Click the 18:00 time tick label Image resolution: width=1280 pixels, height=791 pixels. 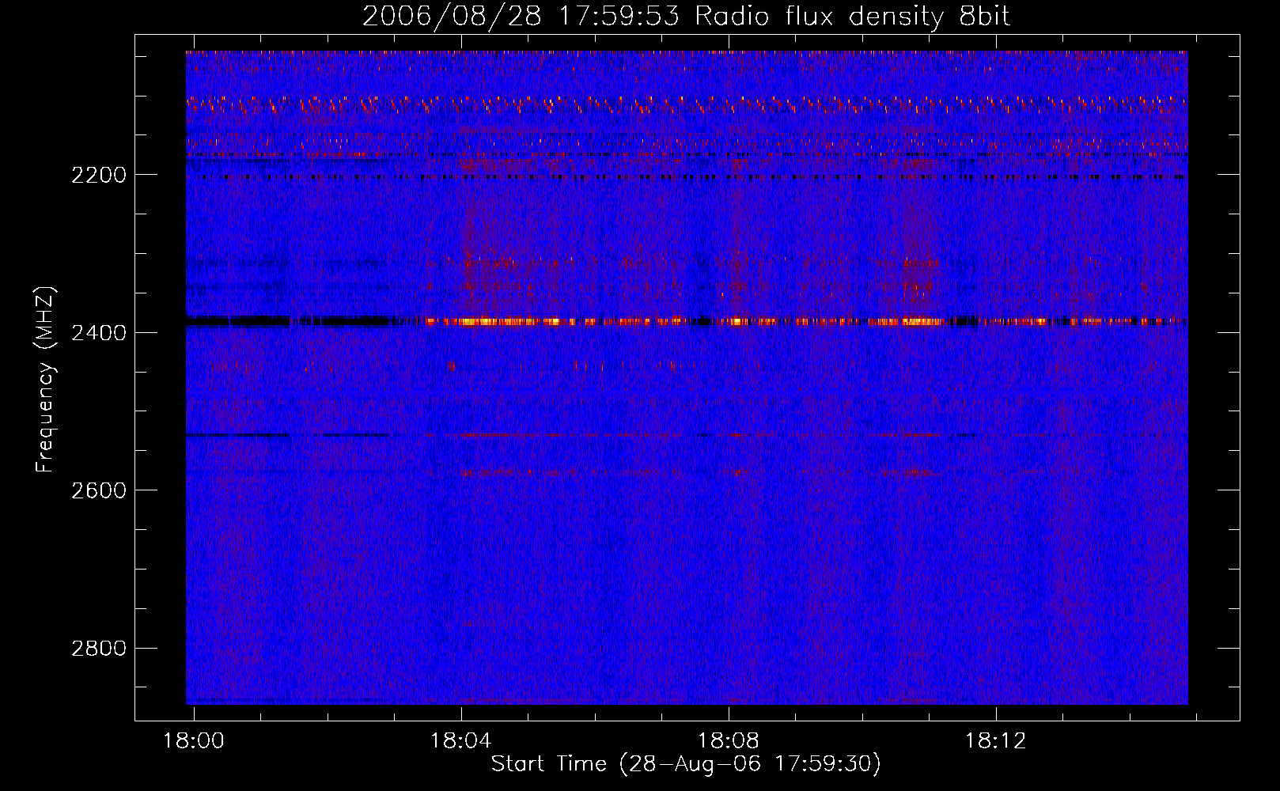194,741
